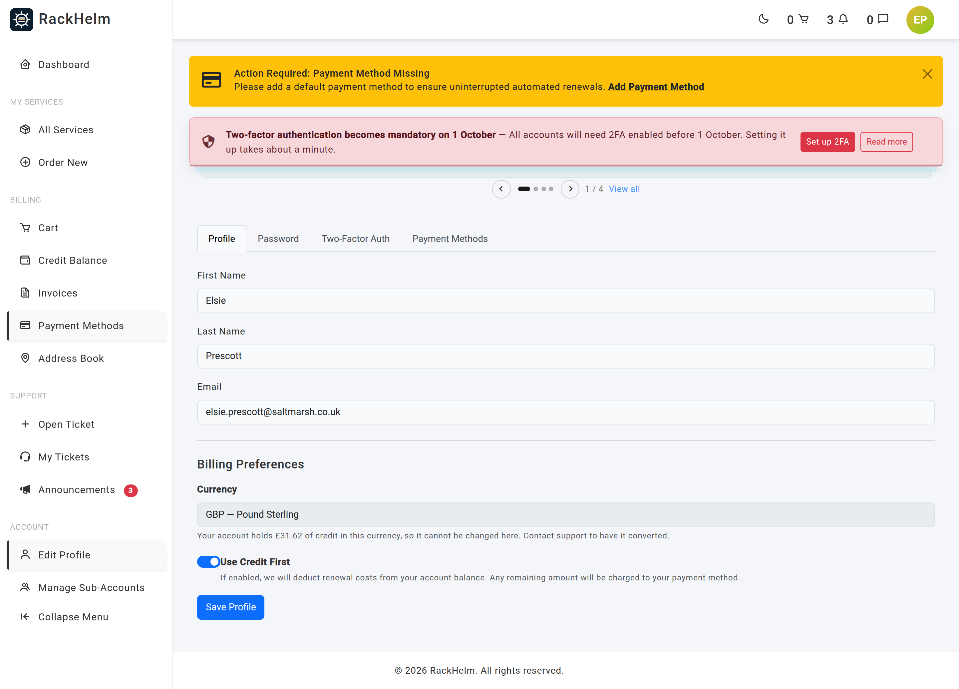Toggle dark mode moon icon
The height and width of the screenshot is (689, 959).
763,19
